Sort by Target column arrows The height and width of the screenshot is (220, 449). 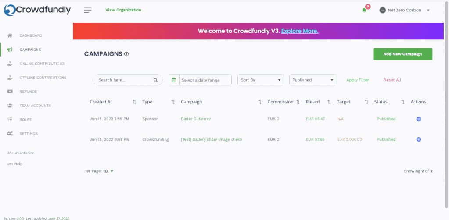[x=366, y=102]
